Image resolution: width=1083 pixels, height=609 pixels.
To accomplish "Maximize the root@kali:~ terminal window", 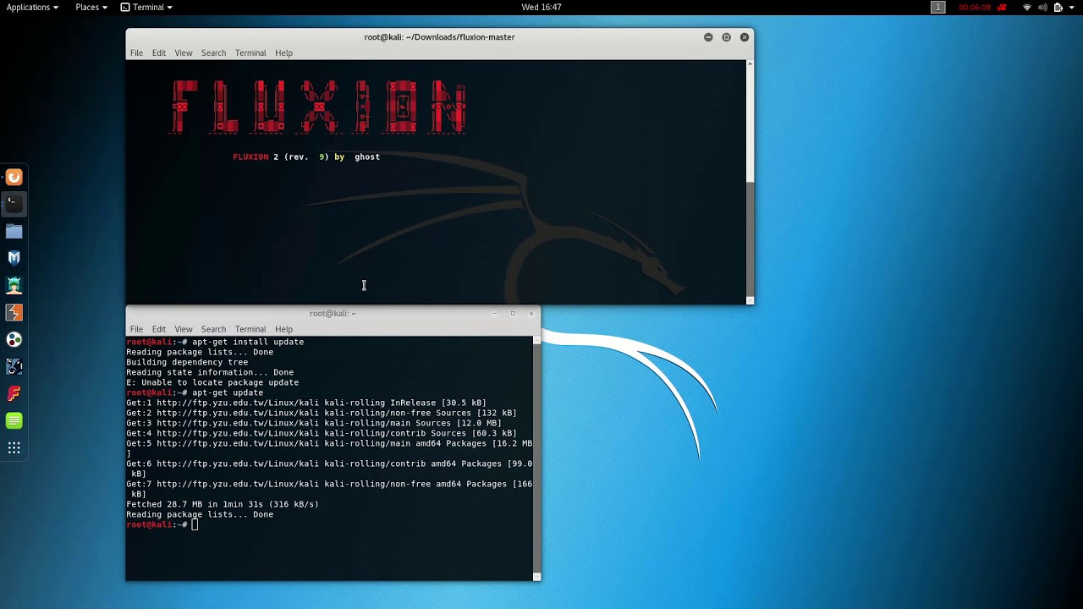I will [513, 314].
